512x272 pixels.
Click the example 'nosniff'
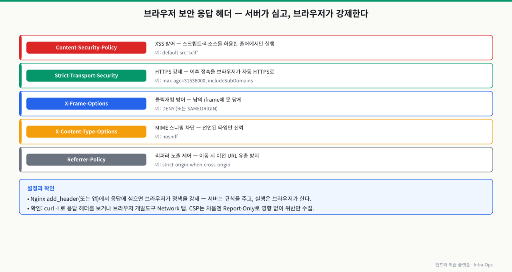pos(170,136)
